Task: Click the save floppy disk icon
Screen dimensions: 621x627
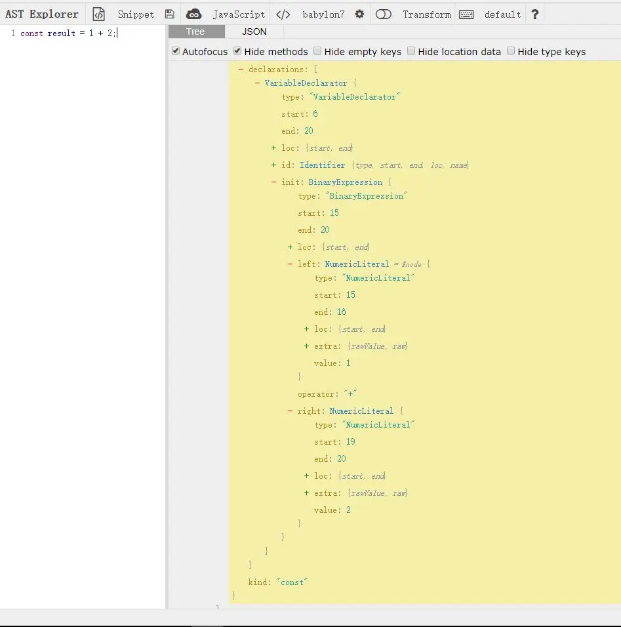Action: tap(170, 14)
